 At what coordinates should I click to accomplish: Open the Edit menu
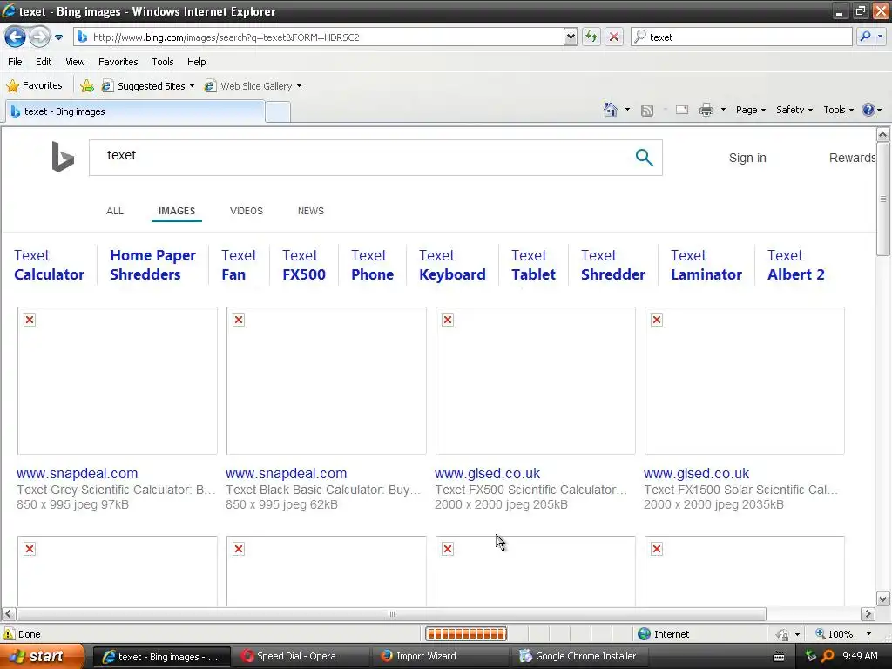click(44, 62)
